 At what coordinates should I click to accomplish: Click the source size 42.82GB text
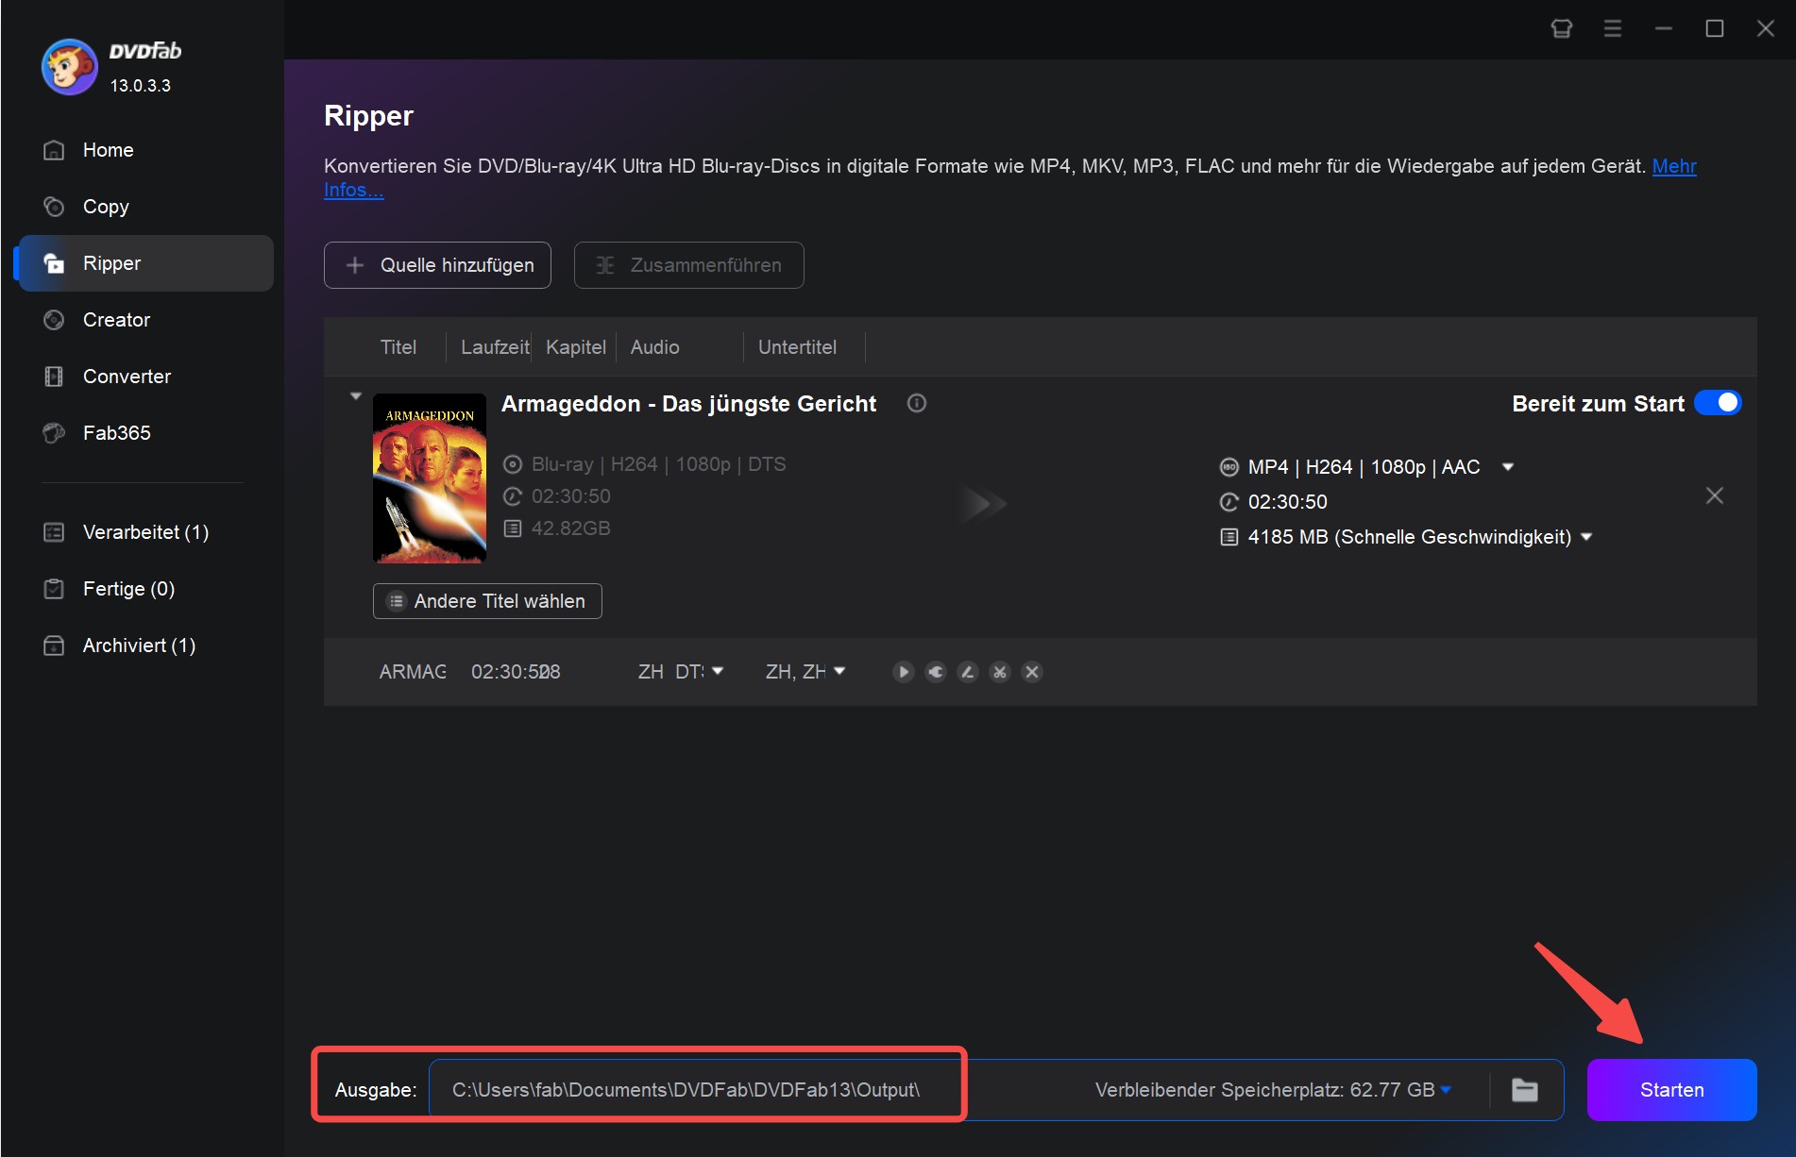coord(570,528)
